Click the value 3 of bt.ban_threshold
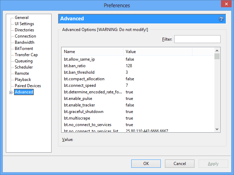This screenshot has height=175, width=234. (127, 72)
